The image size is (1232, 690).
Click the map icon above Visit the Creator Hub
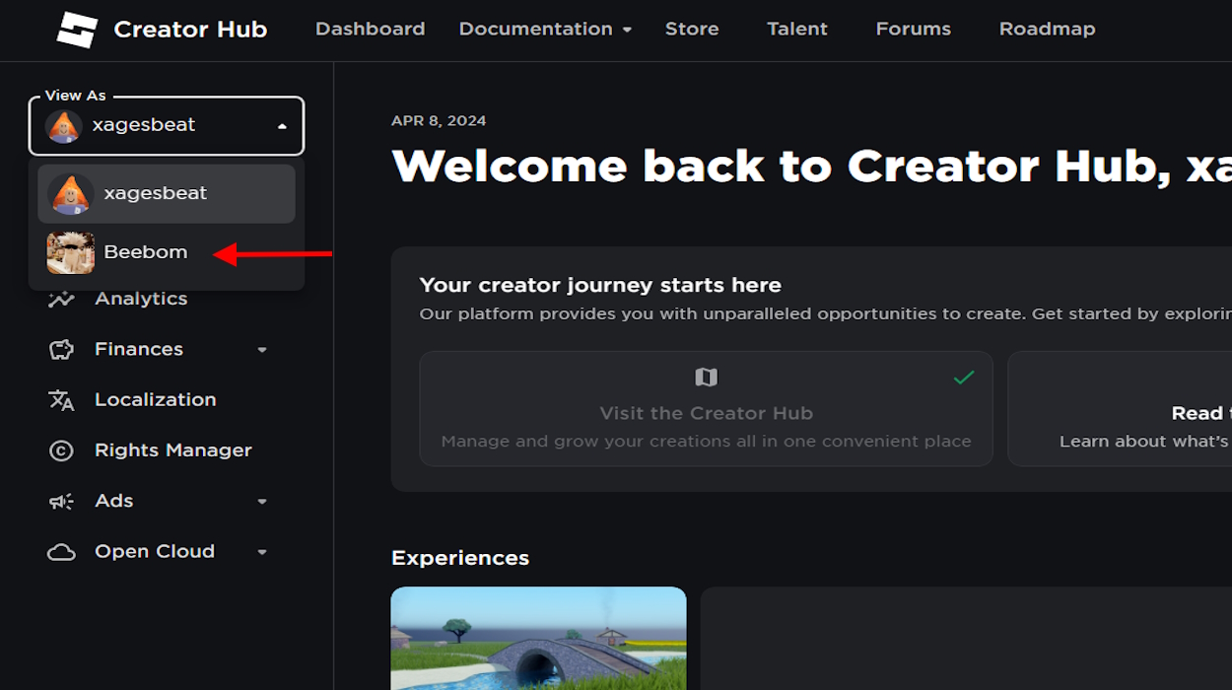(x=706, y=377)
